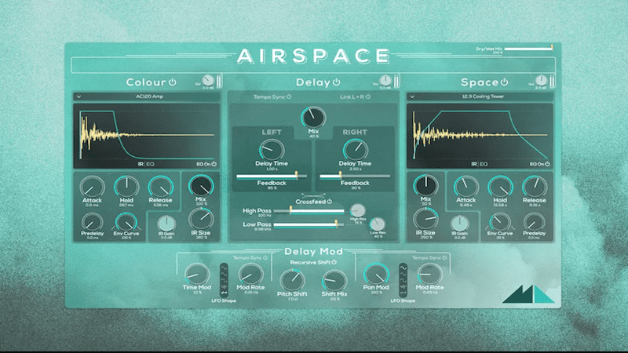Screen dimensions: 628x353
Task: Open the AC120 Amp preset dropdown
Action: point(148,97)
